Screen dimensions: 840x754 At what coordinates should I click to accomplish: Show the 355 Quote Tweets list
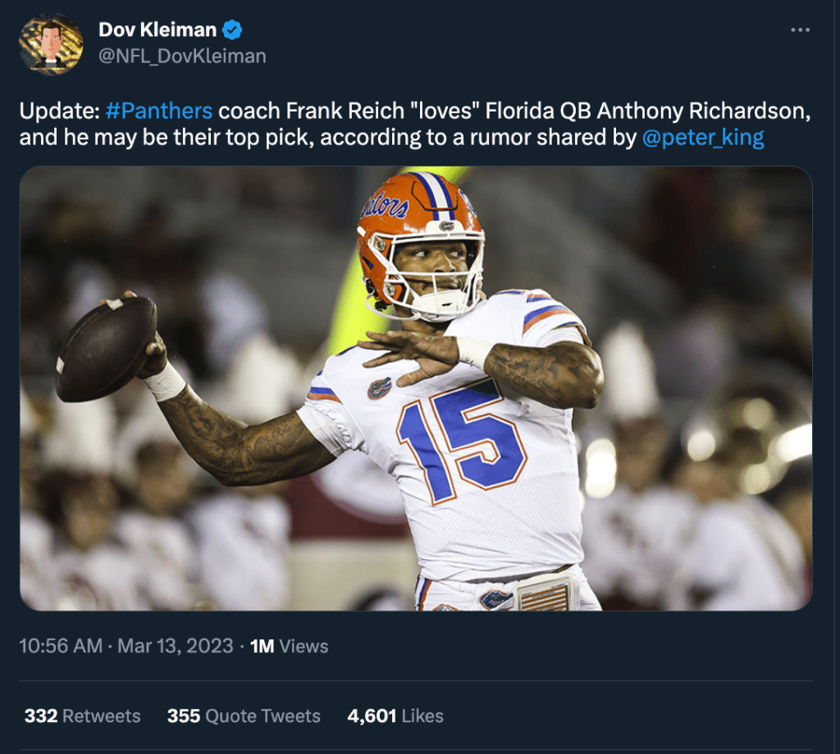pyautogui.click(x=244, y=715)
